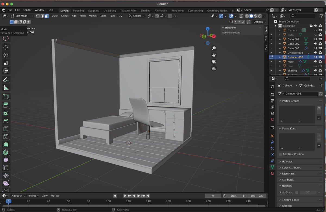The image size is (326, 212).
Task: Open the Keying dropdown
Action: pyautogui.click(x=33, y=196)
